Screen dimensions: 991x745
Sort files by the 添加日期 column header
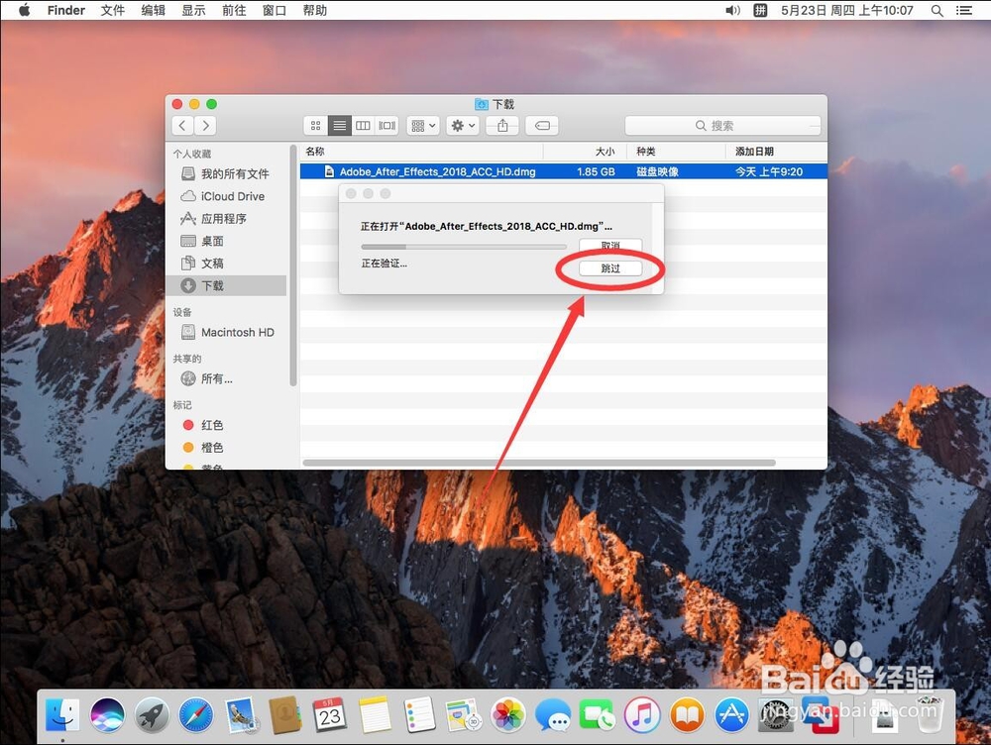click(x=777, y=152)
